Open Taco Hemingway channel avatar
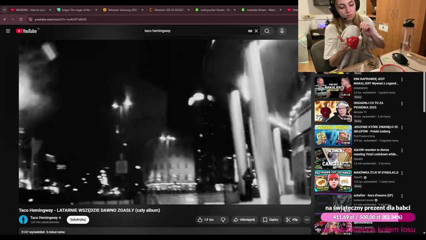426x240 pixels. tap(23, 220)
